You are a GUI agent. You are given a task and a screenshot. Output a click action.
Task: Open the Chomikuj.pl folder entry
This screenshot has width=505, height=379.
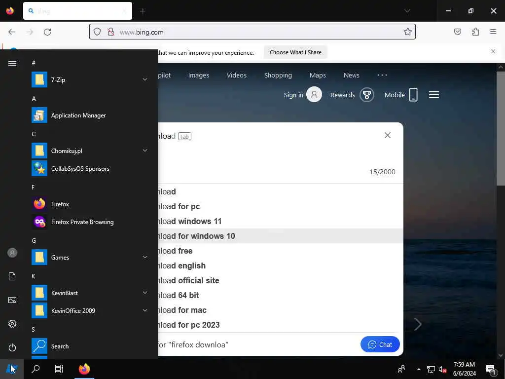[x=90, y=151]
